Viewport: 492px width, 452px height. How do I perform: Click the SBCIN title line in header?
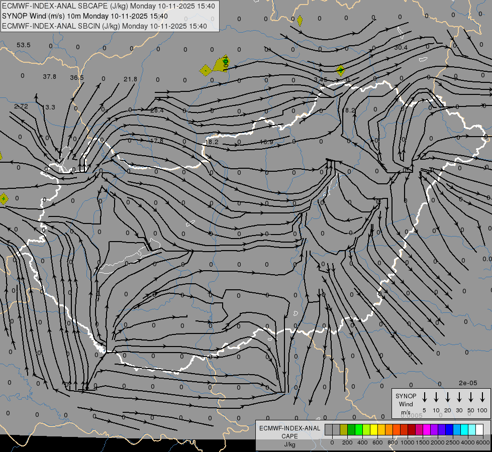105,26
